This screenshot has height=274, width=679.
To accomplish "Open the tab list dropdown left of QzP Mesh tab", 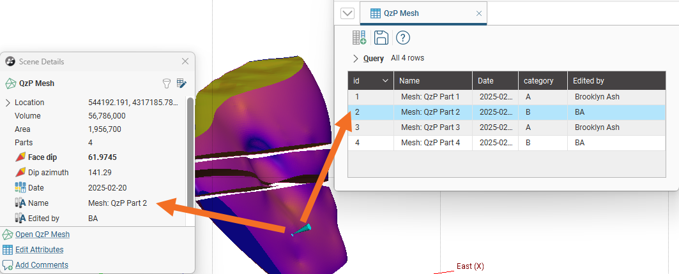I will 348,13.
